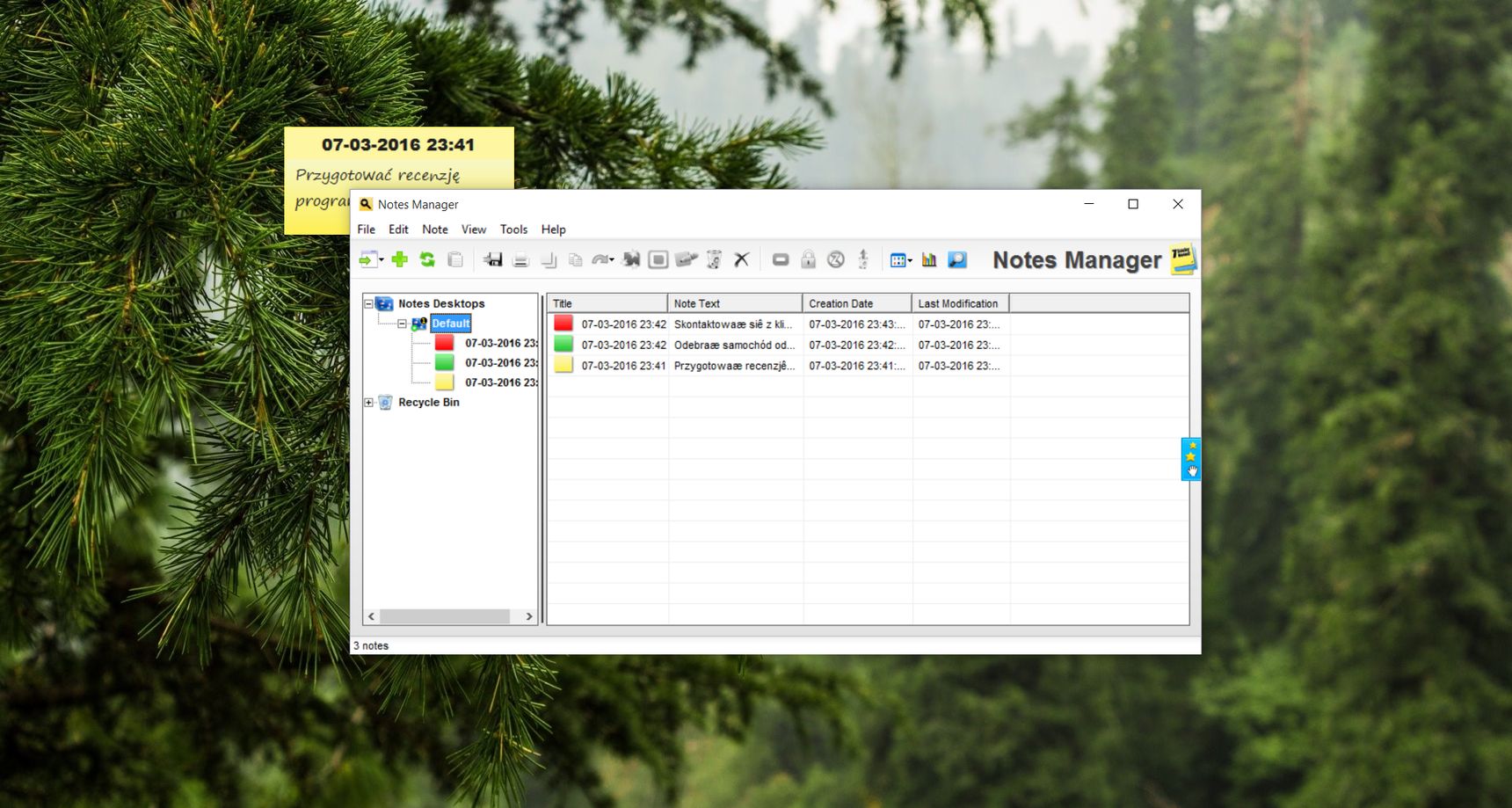
Task: Collapse the Notes Desktops tree node
Action: (x=368, y=304)
